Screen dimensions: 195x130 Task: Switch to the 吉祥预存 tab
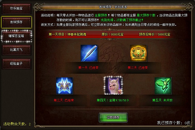pos(16,22)
